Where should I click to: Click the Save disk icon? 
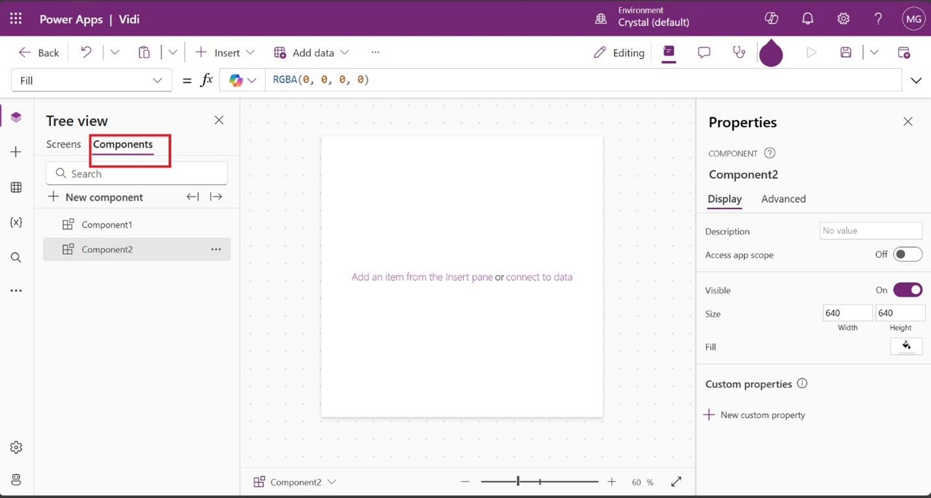coord(846,53)
